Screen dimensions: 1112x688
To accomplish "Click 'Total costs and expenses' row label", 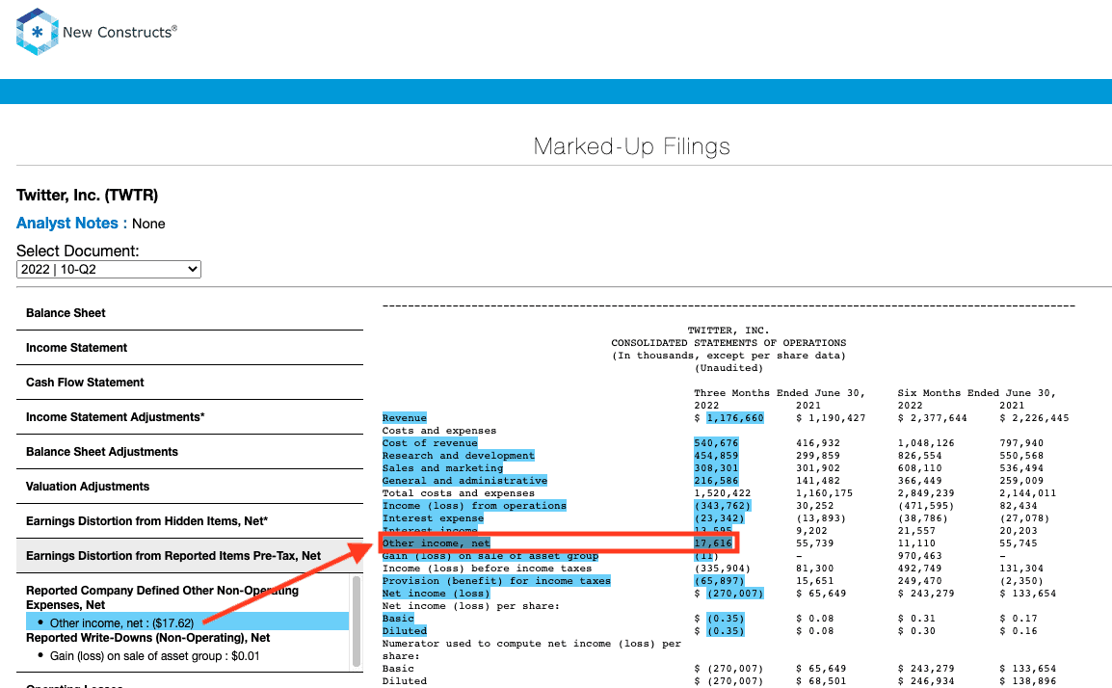I will coord(458,493).
